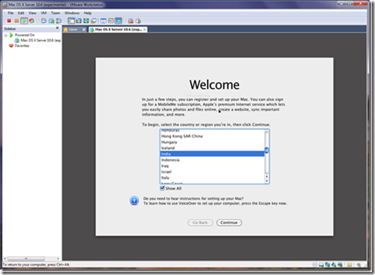Click the green Power On play icon
The height and width of the screenshot is (275, 375).
click(x=24, y=21)
